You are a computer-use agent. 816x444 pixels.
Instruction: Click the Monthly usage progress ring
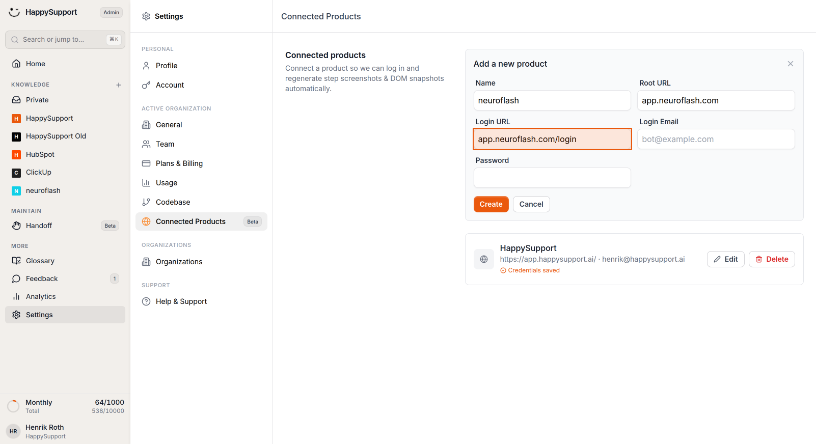tap(13, 406)
